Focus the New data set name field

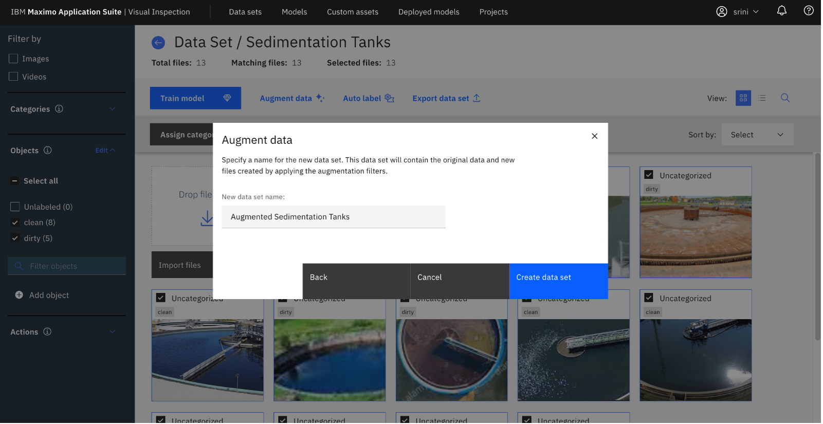pyautogui.click(x=334, y=217)
